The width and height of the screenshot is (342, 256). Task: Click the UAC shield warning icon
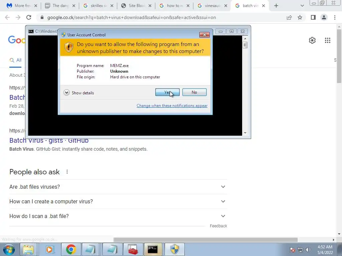[69, 47]
